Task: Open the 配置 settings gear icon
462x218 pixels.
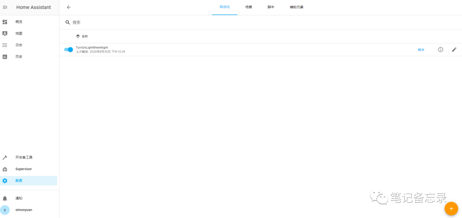Action: (x=5, y=181)
